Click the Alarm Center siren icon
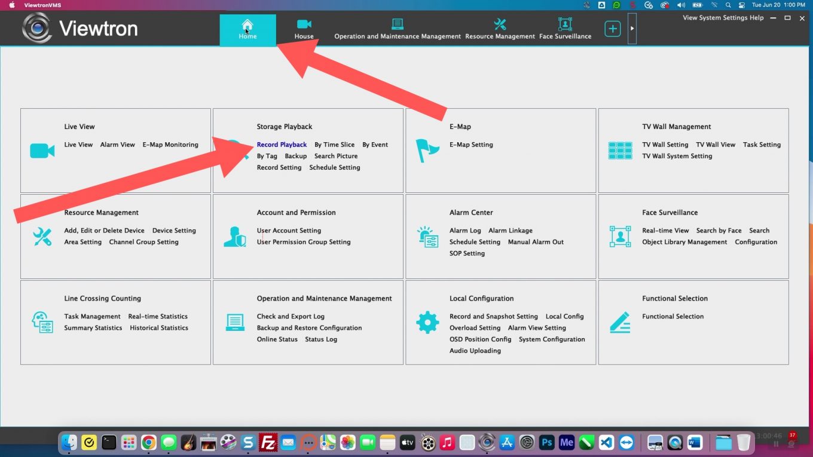The image size is (813, 457). [427, 237]
